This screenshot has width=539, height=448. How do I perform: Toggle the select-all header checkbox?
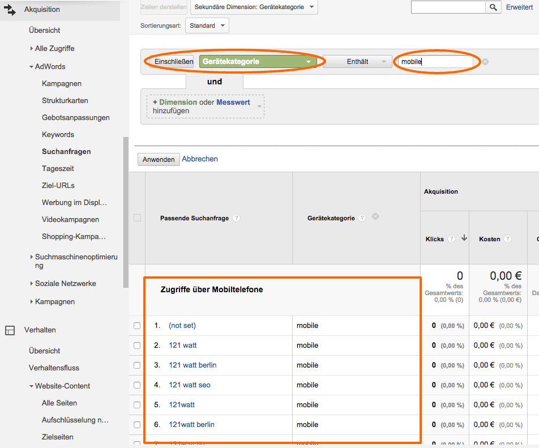pyautogui.click(x=137, y=218)
